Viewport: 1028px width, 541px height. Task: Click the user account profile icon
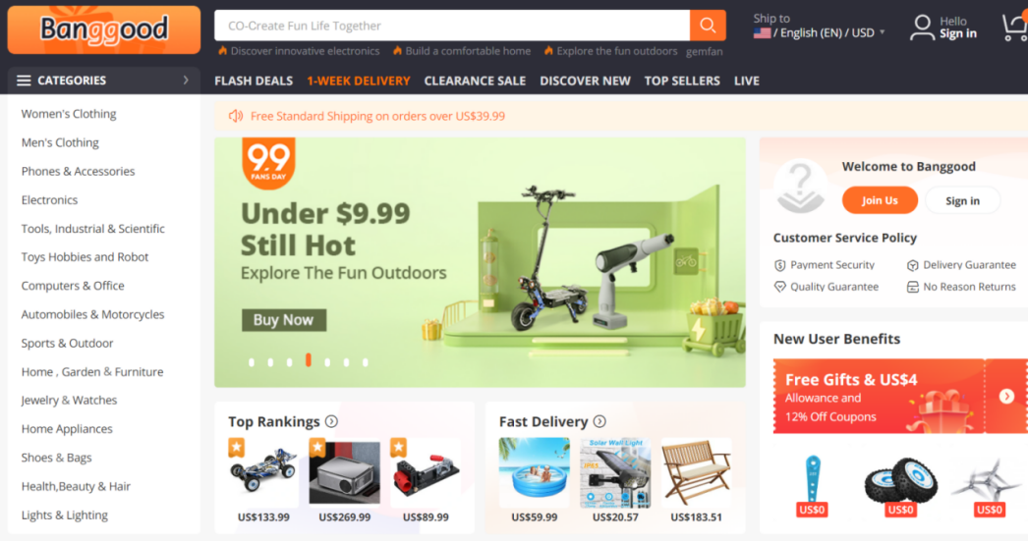(x=922, y=27)
